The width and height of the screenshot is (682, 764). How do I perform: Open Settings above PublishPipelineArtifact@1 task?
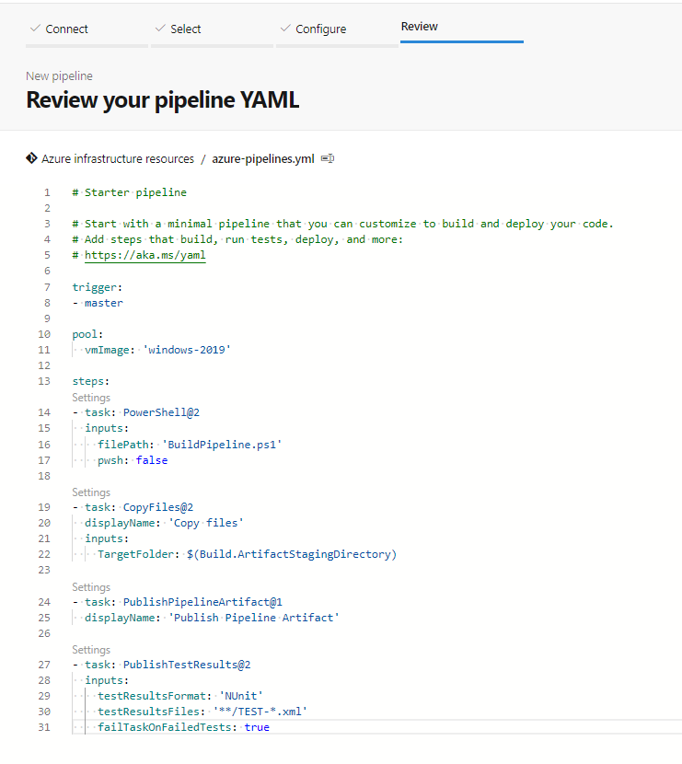click(91, 587)
